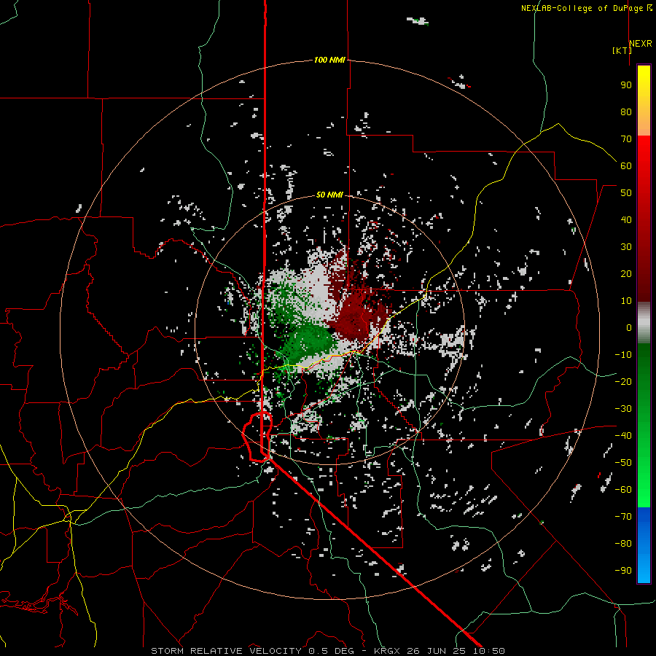The image size is (656, 656).
Task: Click the -10 value on the velocity scale
Action: (623, 355)
